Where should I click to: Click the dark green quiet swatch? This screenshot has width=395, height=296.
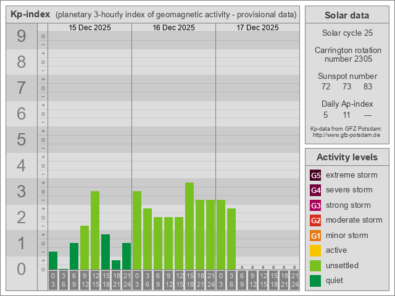[x=315, y=281]
